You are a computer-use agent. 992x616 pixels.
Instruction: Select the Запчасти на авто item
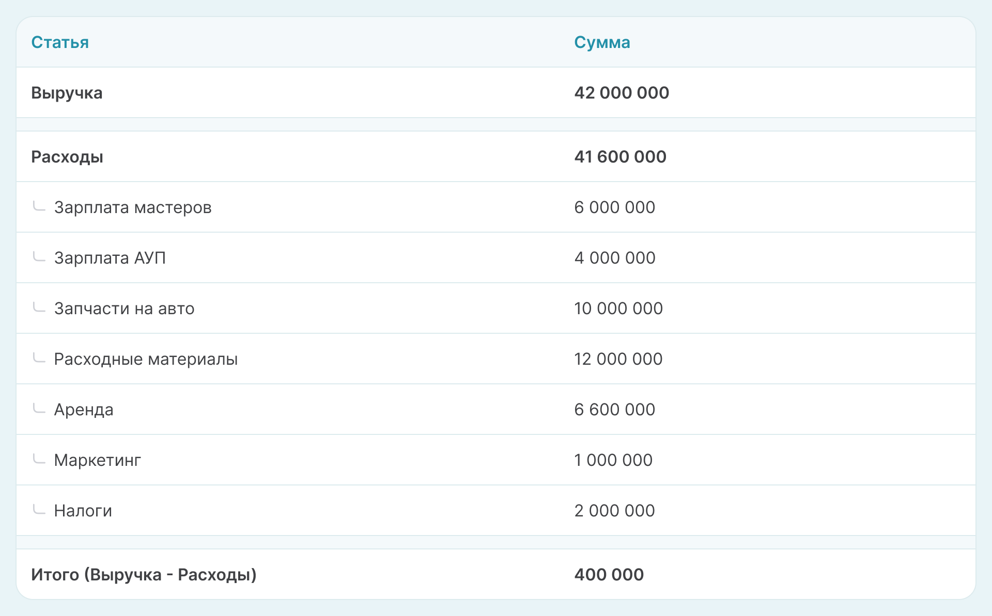[124, 309]
